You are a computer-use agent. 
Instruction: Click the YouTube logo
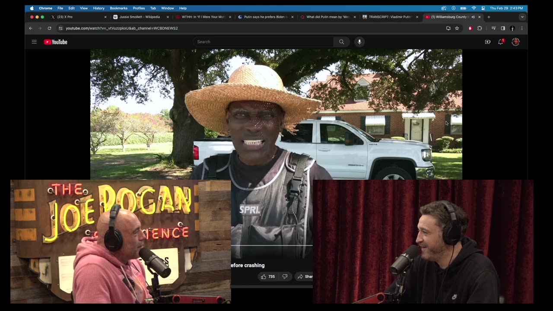coord(55,42)
